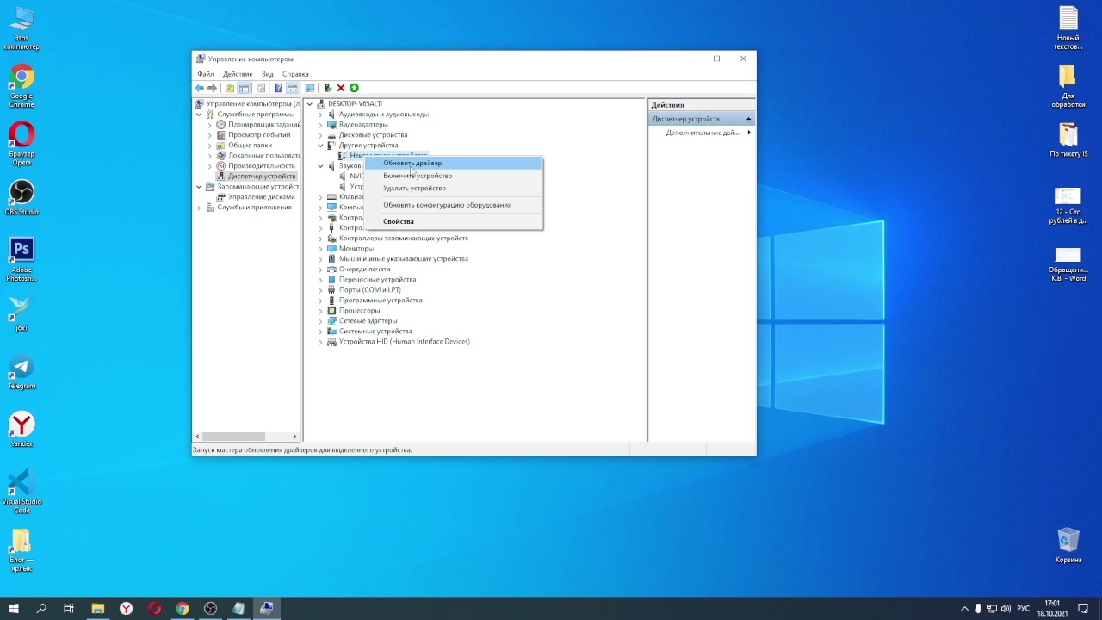Open the Recycle Bin (Корзина) icon
The image size is (1102, 620).
1068,545
